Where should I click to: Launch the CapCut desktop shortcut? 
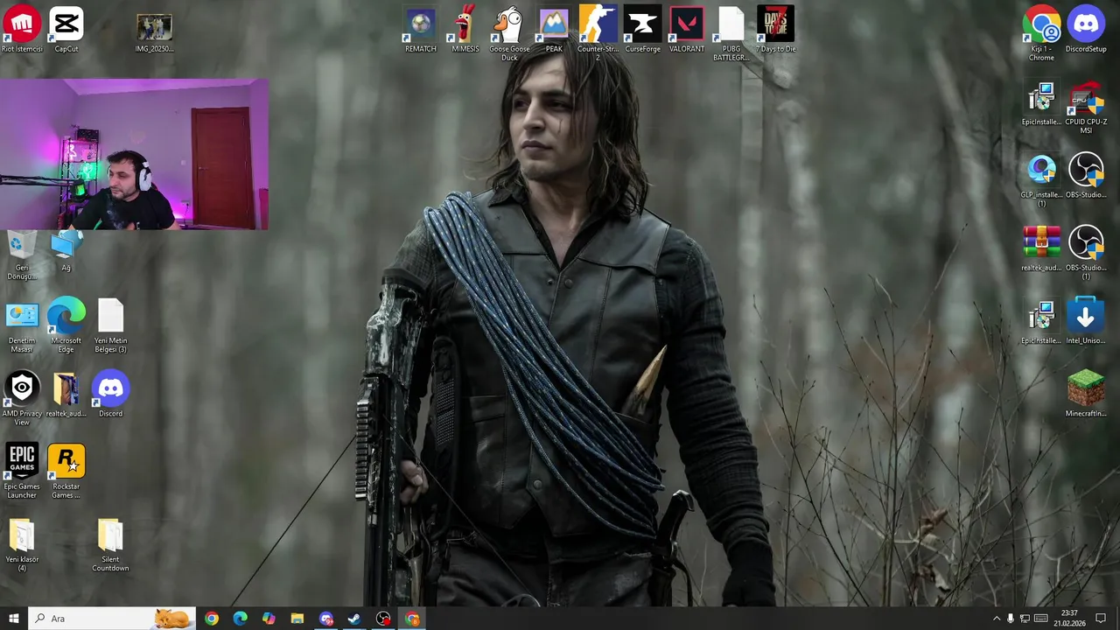pos(66,29)
